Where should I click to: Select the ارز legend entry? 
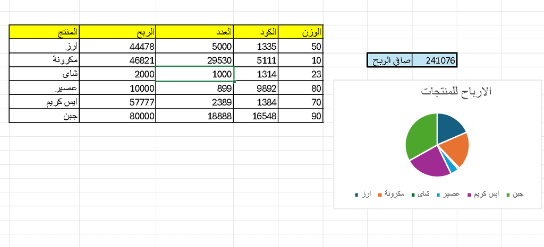tap(363, 195)
